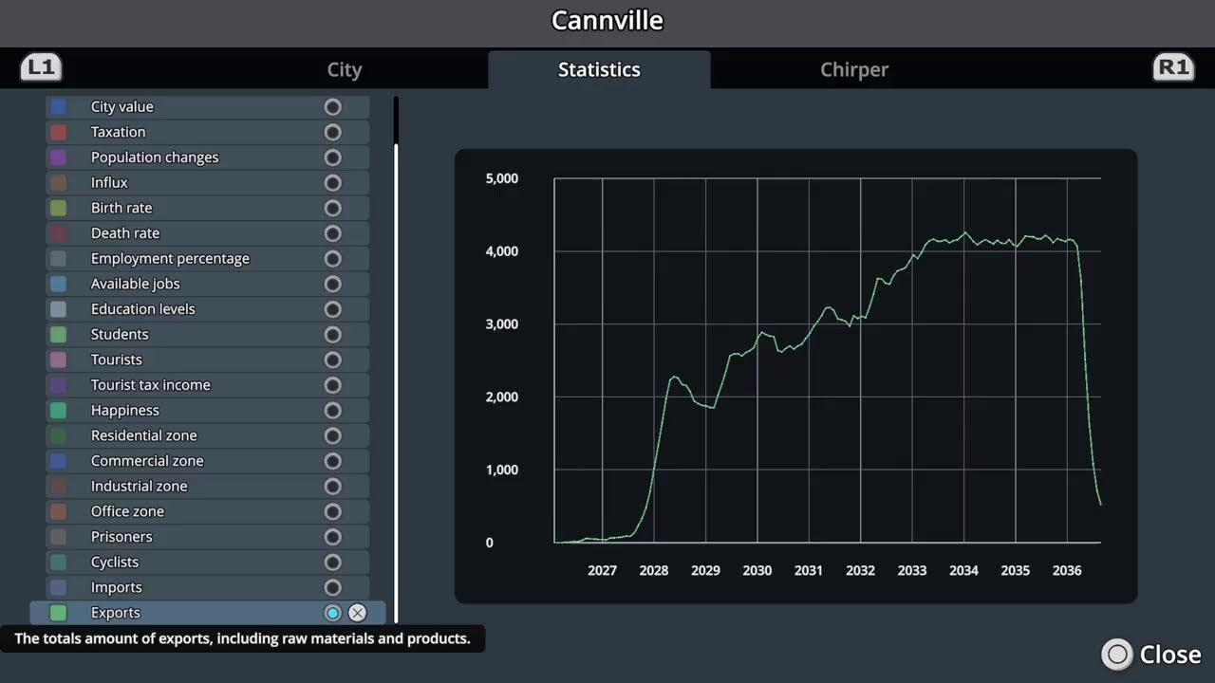Click the Students label text
The width and height of the screenshot is (1215, 683).
(x=120, y=335)
